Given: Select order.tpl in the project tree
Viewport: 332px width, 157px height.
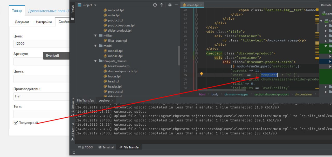Looking at the screenshot, I should [114, 15].
